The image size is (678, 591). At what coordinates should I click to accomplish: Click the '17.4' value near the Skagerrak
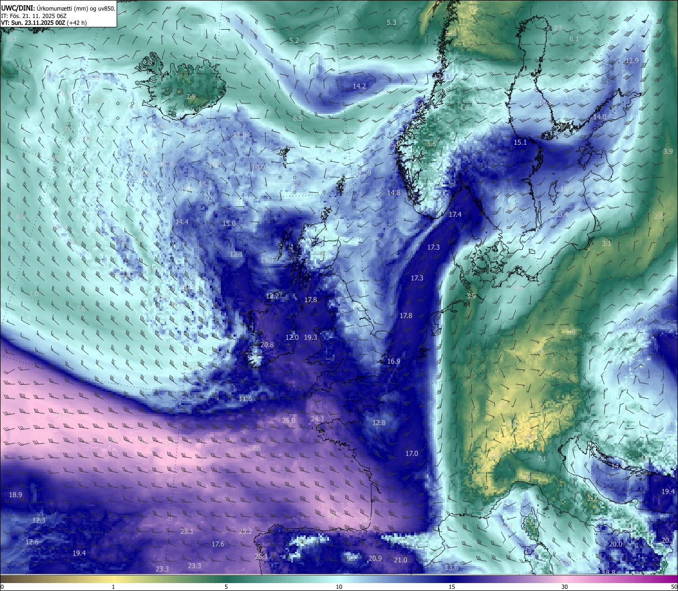pyautogui.click(x=455, y=215)
